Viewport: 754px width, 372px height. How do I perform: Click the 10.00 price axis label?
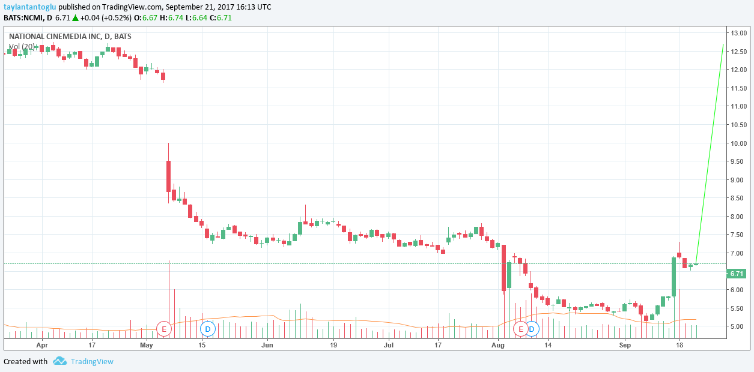pyautogui.click(x=738, y=143)
